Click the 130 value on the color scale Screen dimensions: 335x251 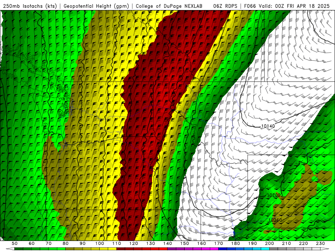[150, 243]
